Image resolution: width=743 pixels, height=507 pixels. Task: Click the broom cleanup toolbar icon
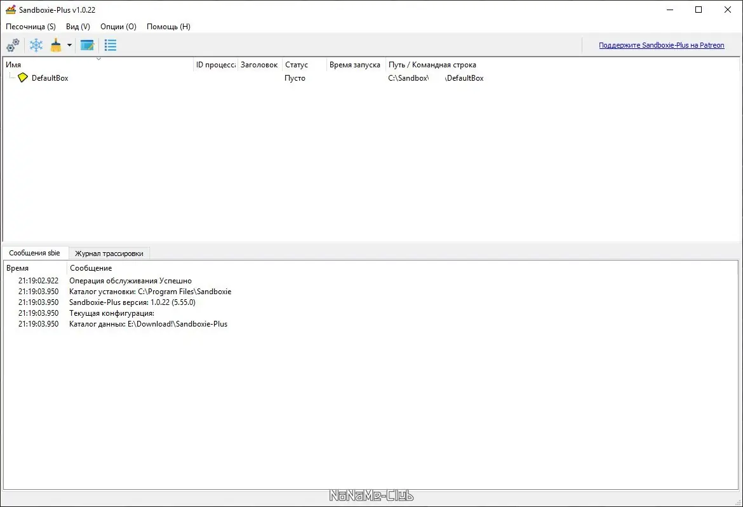click(56, 46)
